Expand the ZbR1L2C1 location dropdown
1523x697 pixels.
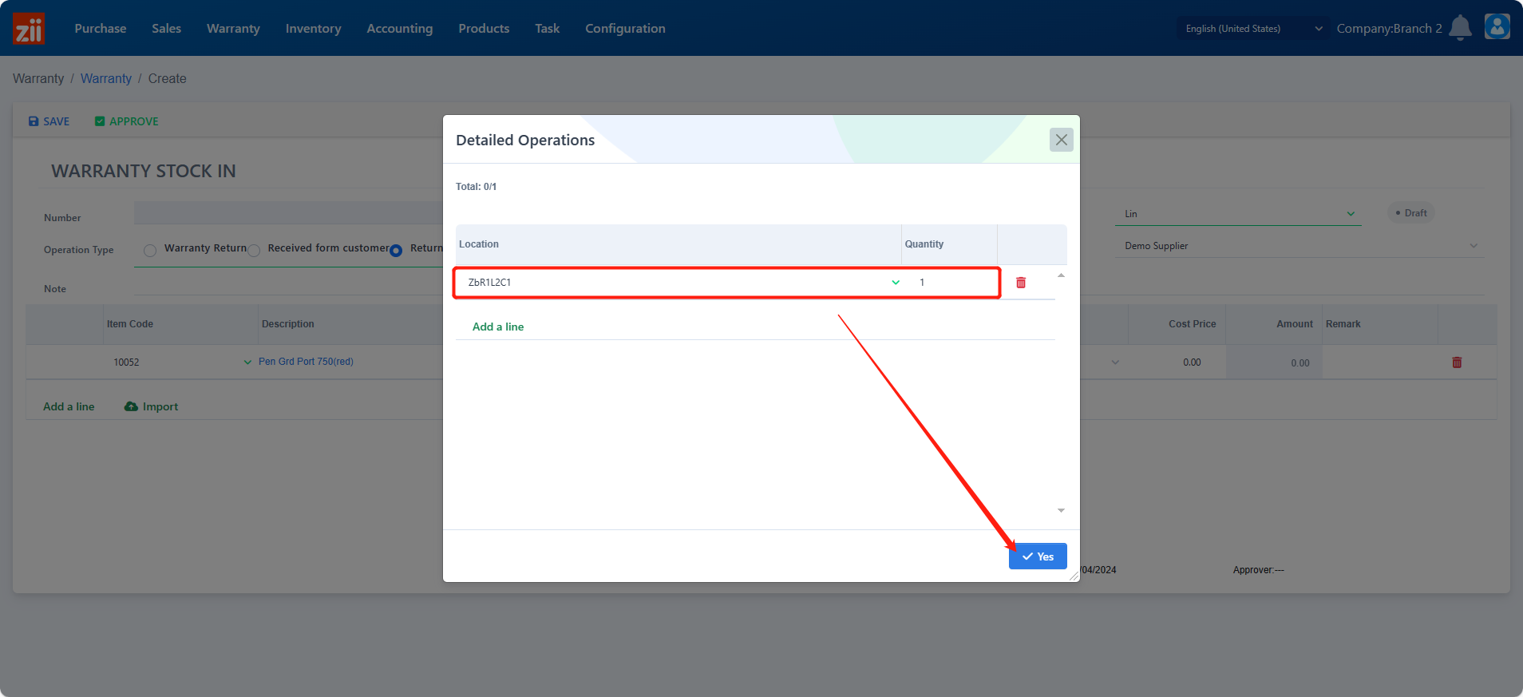click(x=896, y=283)
